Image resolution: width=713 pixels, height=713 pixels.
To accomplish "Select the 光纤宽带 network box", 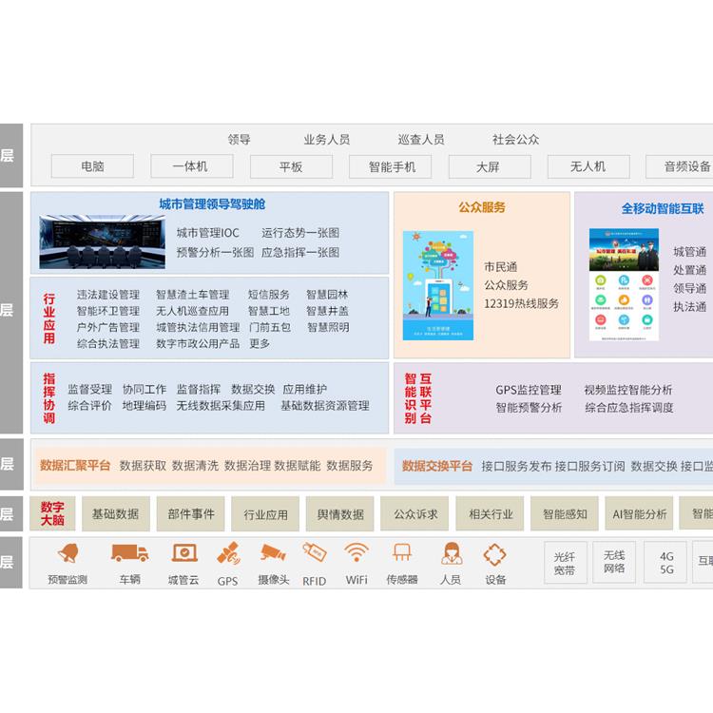I will pyautogui.click(x=565, y=563).
